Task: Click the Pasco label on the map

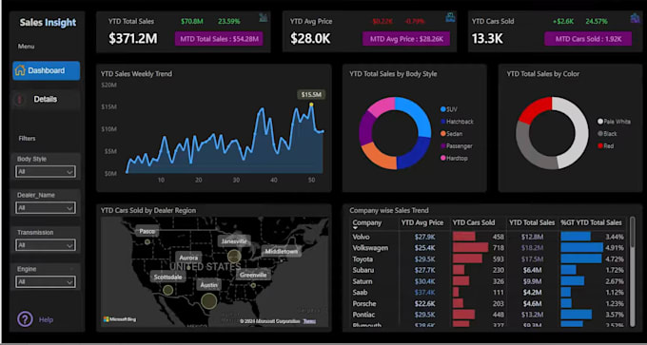Action: (x=147, y=232)
